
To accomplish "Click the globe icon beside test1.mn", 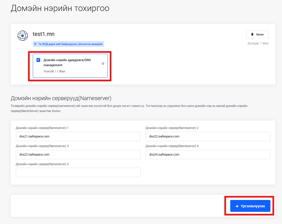I will coord(22,36).
